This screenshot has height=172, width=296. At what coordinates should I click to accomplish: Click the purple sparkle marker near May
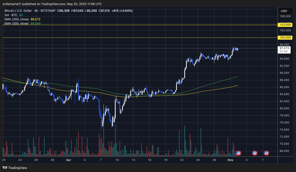point(235,154)
